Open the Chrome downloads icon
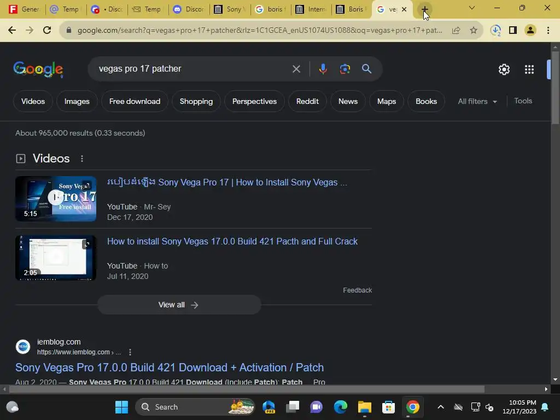Screen dimensions: 560x420 click(x=495, y=31)
